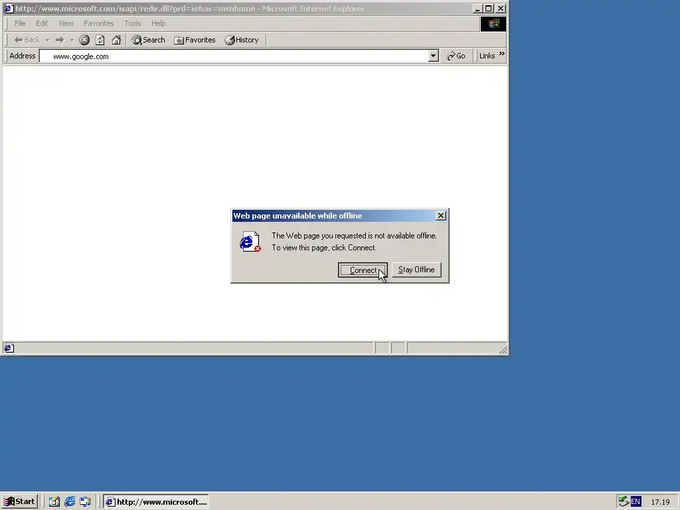Open the View menu
680x510 pixels.
tap(66, 23)
